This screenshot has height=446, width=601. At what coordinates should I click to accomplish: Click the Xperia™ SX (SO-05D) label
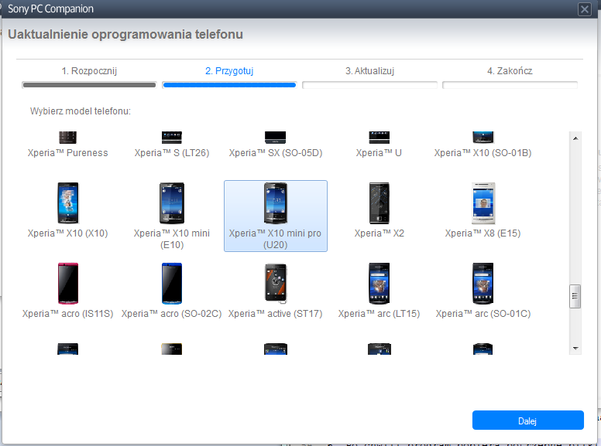(x=276, y=153)
